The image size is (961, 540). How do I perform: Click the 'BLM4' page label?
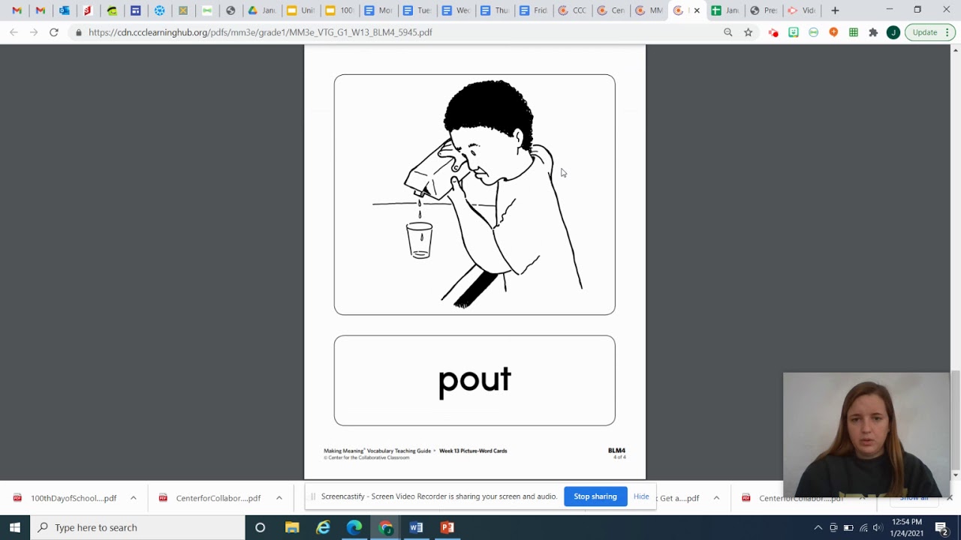pos(616,451)
